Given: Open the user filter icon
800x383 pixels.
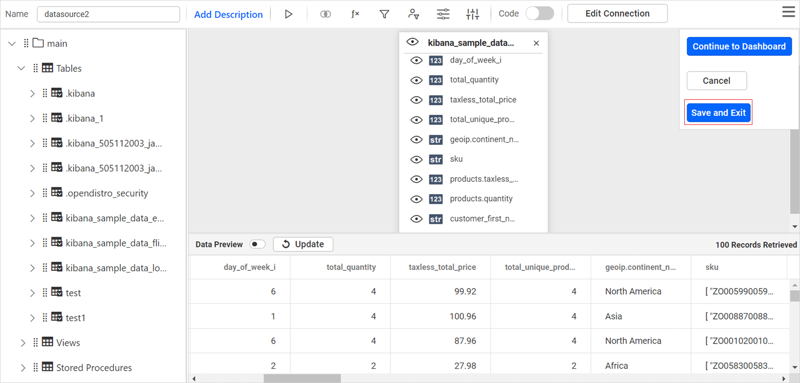Looking at the screenshot, I should (414, 14).
